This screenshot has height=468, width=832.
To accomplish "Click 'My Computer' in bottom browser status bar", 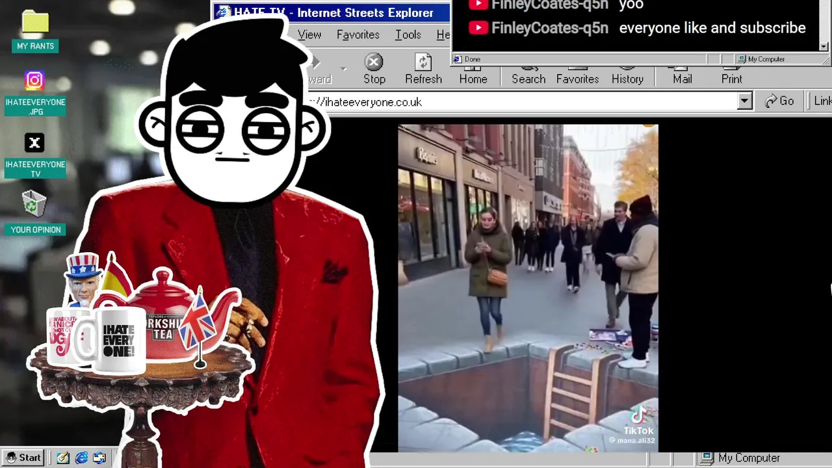I will [740, 458].
